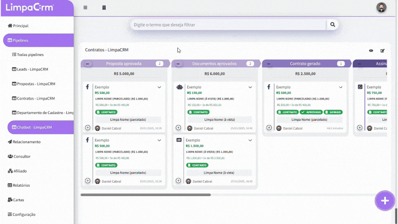Click the plus circle on the R$ 1.500,00 card
The width and height of the screenshot is (398, 224).
[x=178, y=180]
